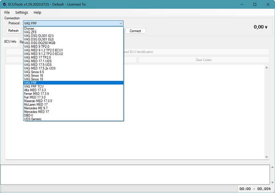This screenshot has height=193, width=275.
Task: Select 'VAG MED 9.1.2 TP2.0 ECU1' protocol
Action: coord(73,50)
